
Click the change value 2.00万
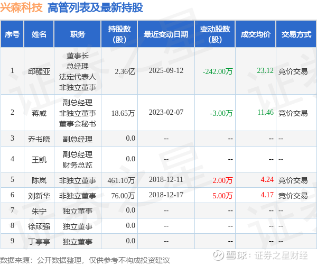point(222,180)
